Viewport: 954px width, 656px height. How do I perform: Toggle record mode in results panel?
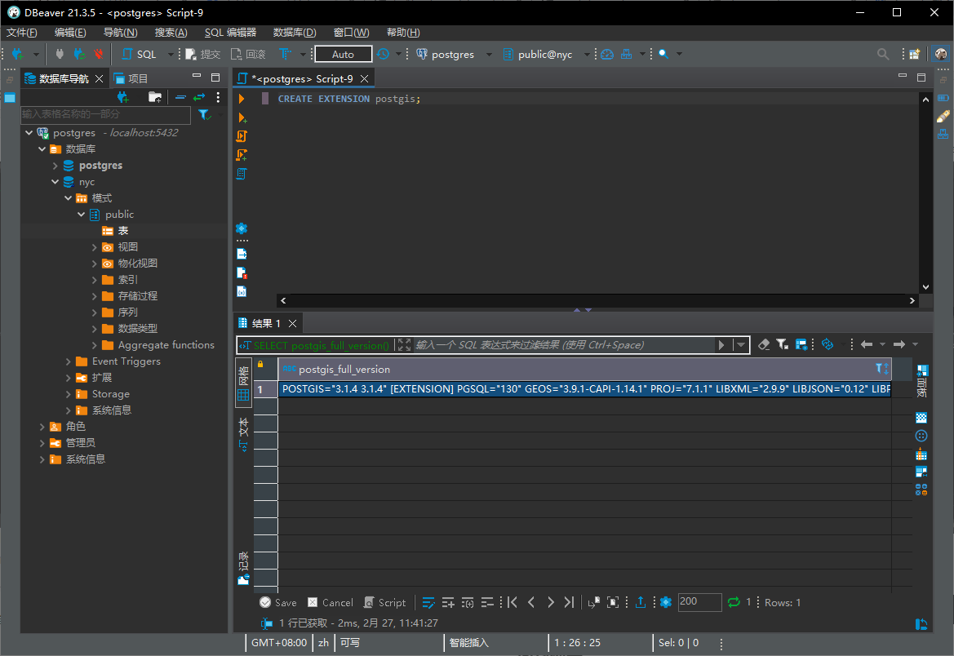tap(243, 569)
